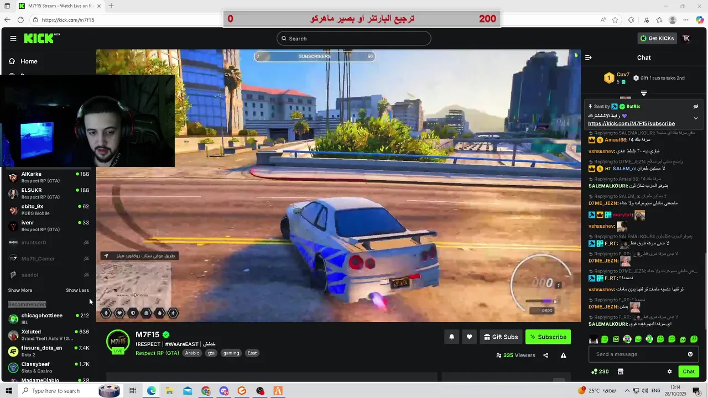Open AlKarke channel in sidebar
The image size is (708, 398).
point(49,177)
